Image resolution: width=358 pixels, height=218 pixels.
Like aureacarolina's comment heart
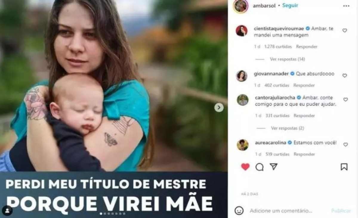pyautogui.click(x=345, y=144)
